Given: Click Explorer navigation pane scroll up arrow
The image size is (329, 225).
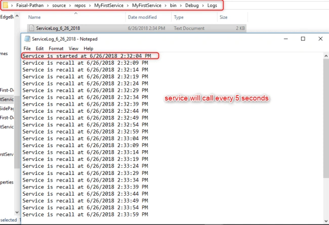Looking at the screenshot, I should pos(17,16).
